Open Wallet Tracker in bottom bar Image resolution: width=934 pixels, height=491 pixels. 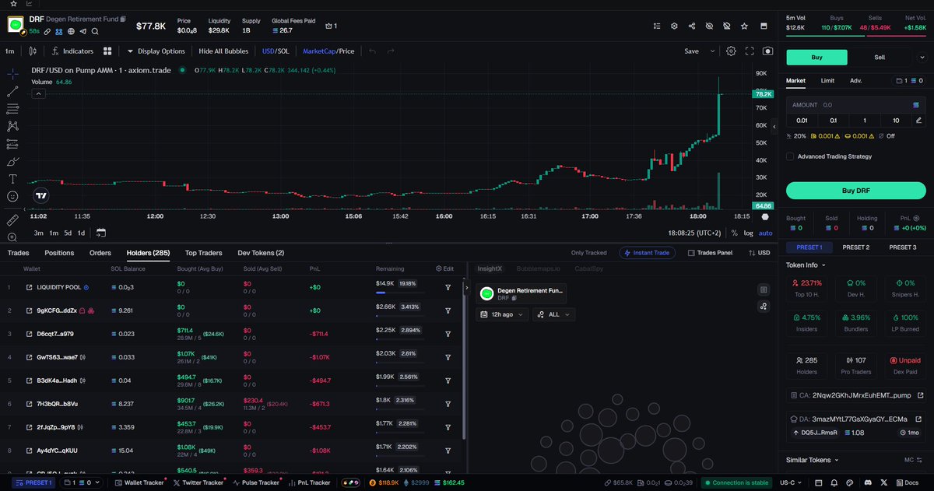[139, 482]
